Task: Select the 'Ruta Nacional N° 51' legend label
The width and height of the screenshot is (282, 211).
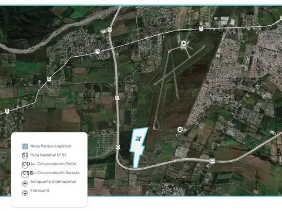Action: 48,155
